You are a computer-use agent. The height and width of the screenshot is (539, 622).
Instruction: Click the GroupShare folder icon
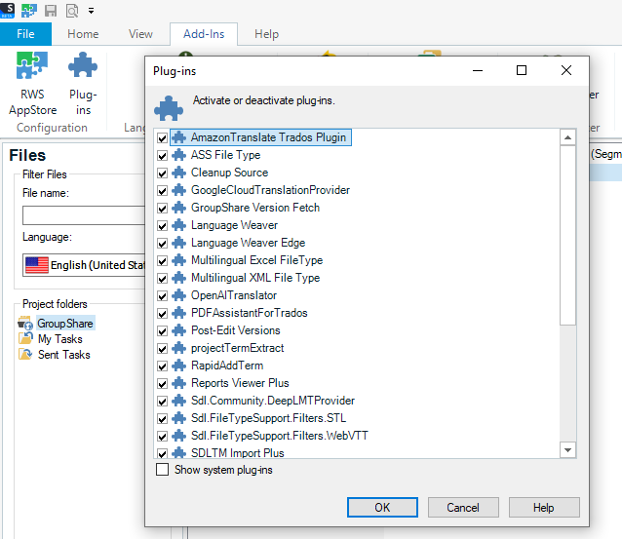pos(25,324)
